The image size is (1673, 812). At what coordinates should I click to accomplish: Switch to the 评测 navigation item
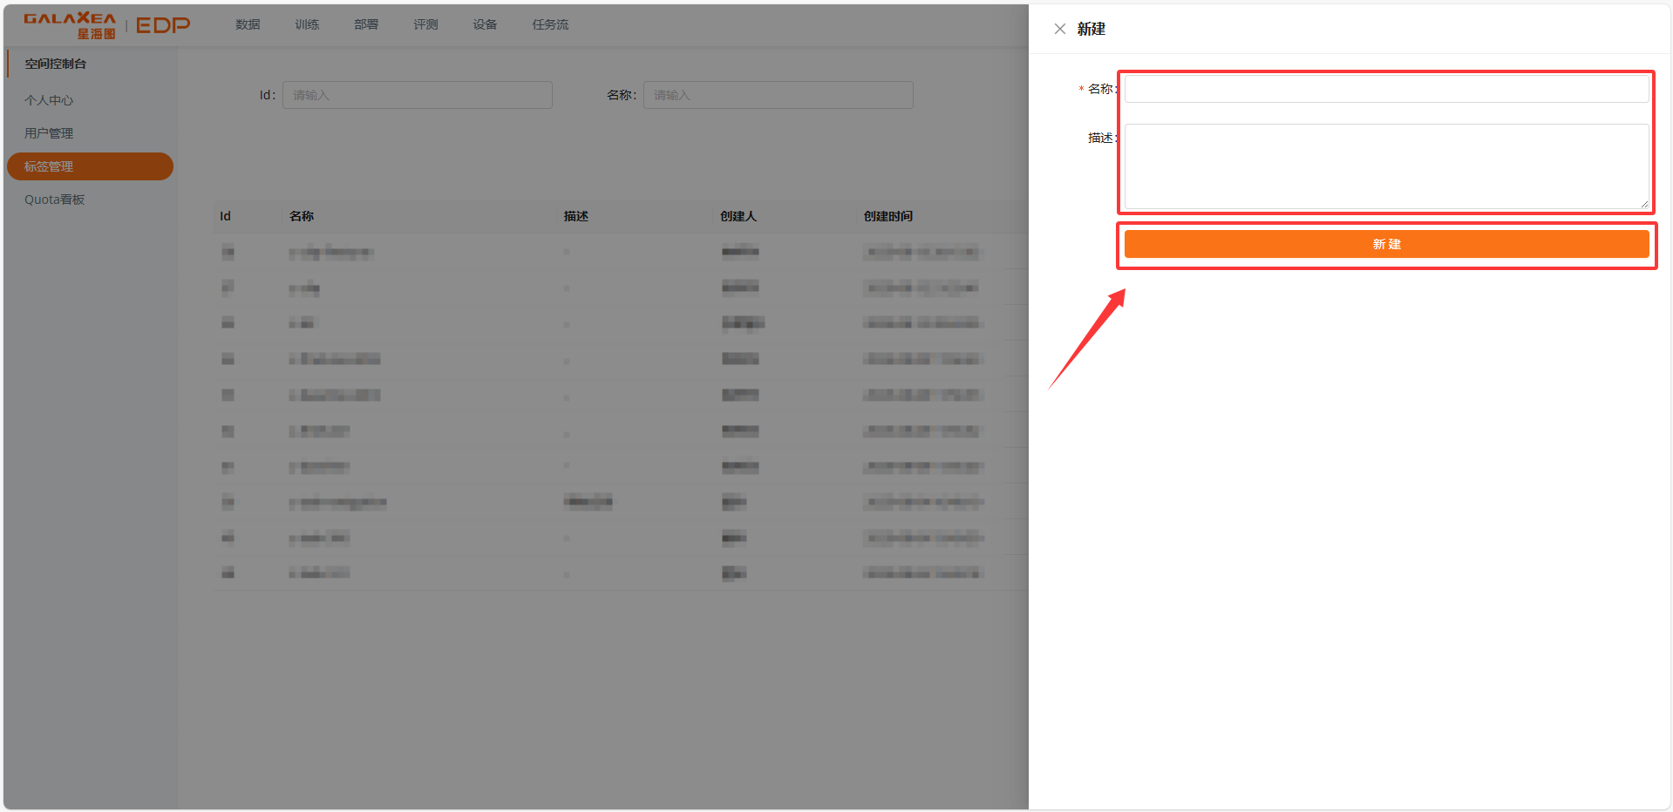(x=425, y=24)
